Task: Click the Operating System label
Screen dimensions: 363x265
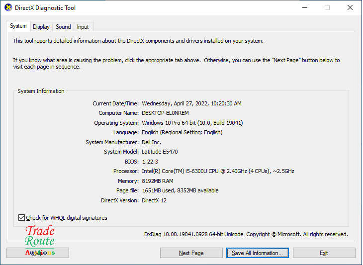Action: pos(116,123)
